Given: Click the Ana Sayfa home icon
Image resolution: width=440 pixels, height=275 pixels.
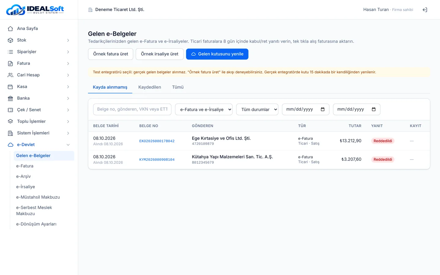Looking at the screenshot, I should [10, 28].
